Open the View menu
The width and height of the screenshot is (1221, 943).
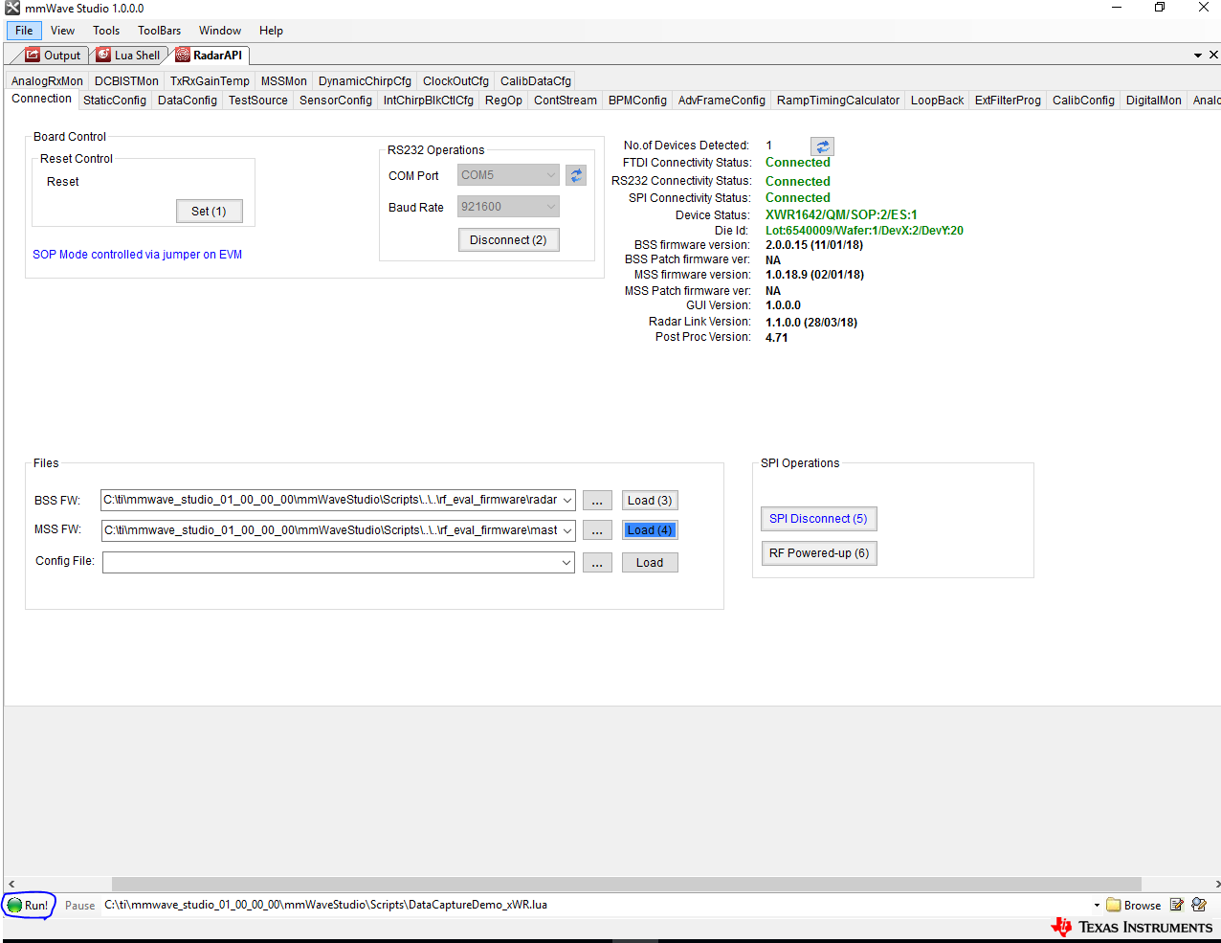click(62, 31)
